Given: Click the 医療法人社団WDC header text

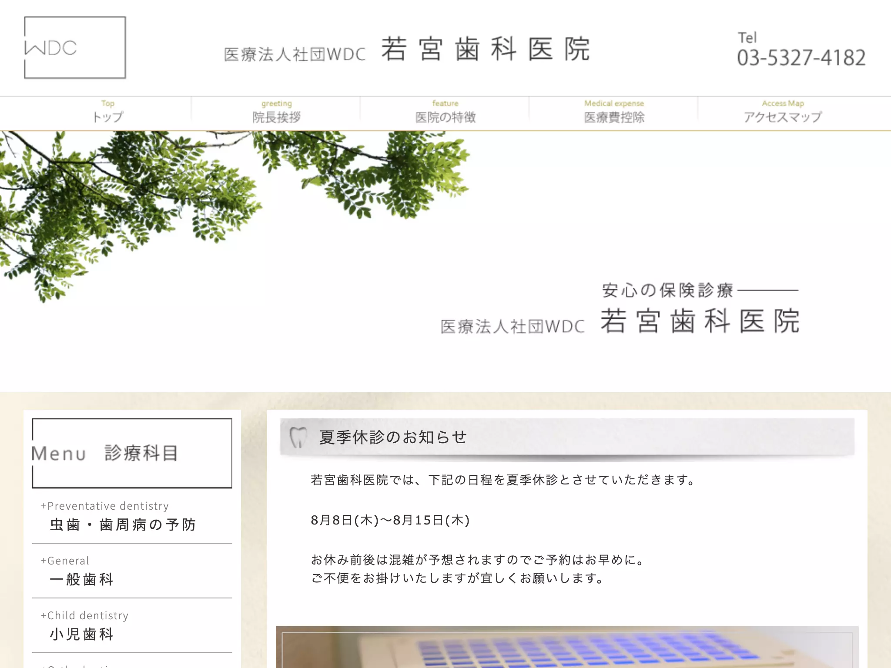Looking at the screenshot, I should 295,55.
